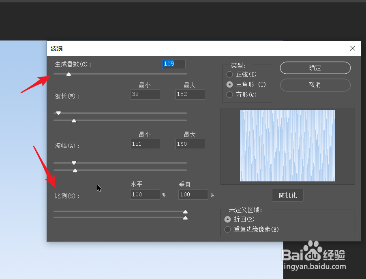Choose 重复边缘像素(E) option
366x279 pixels.
coord(252,229)
